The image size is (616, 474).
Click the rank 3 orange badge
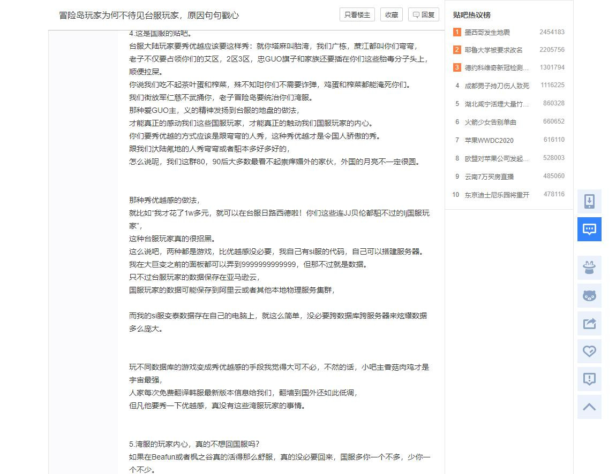[x=457, y=67]
